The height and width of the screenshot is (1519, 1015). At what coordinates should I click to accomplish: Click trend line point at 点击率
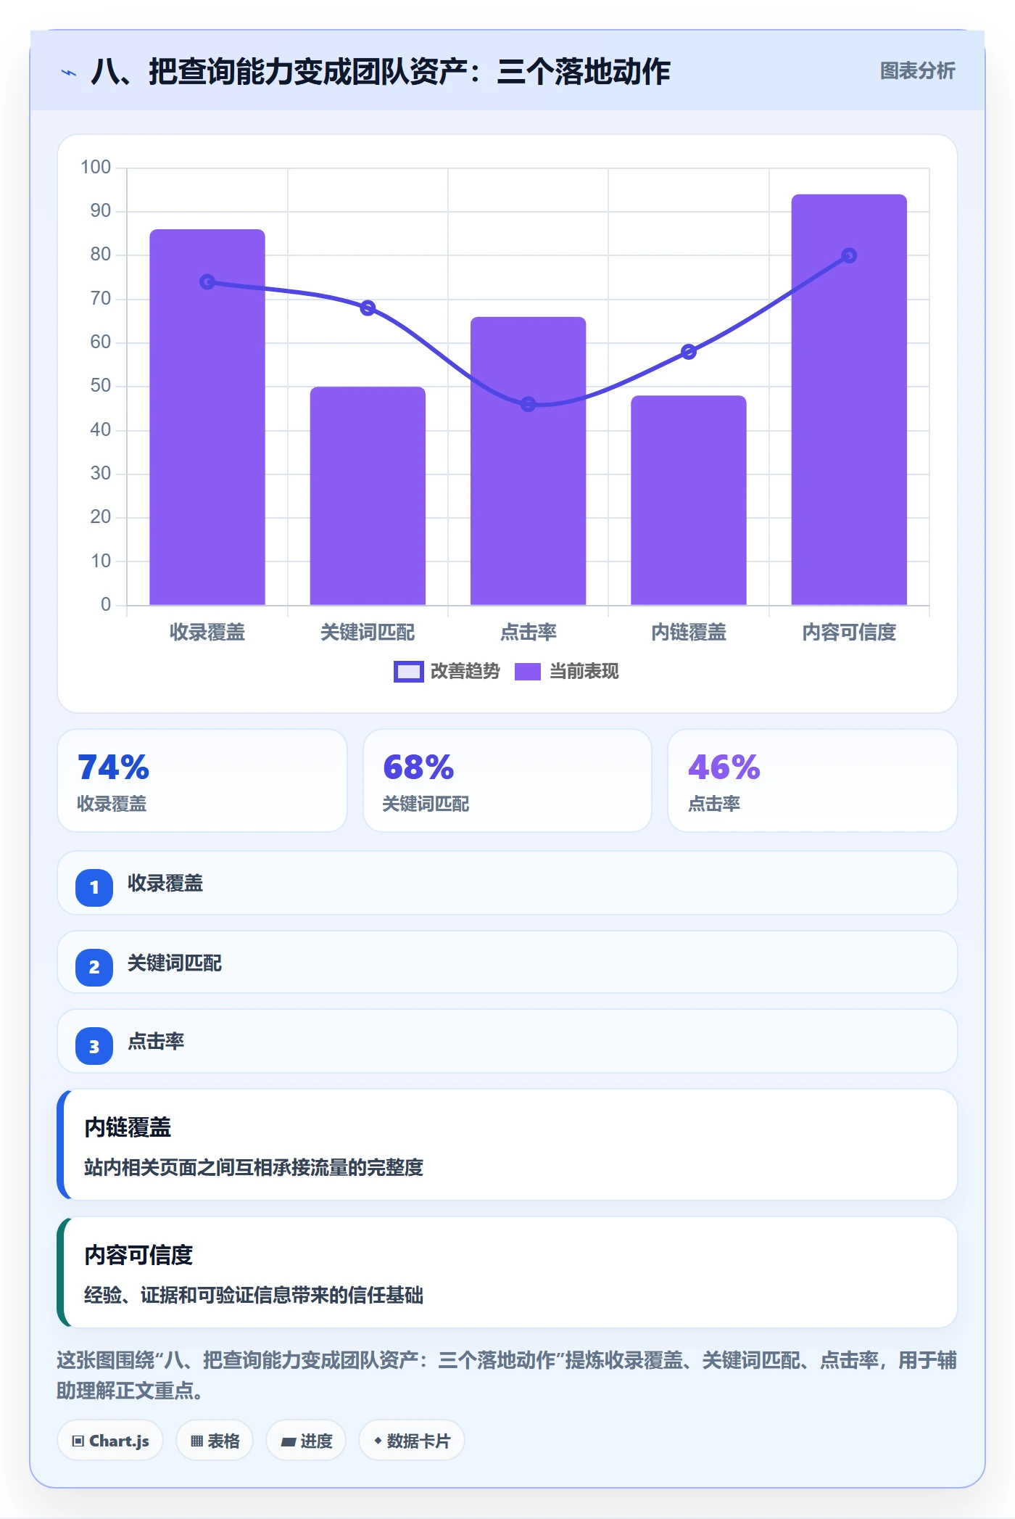[528, 404]
